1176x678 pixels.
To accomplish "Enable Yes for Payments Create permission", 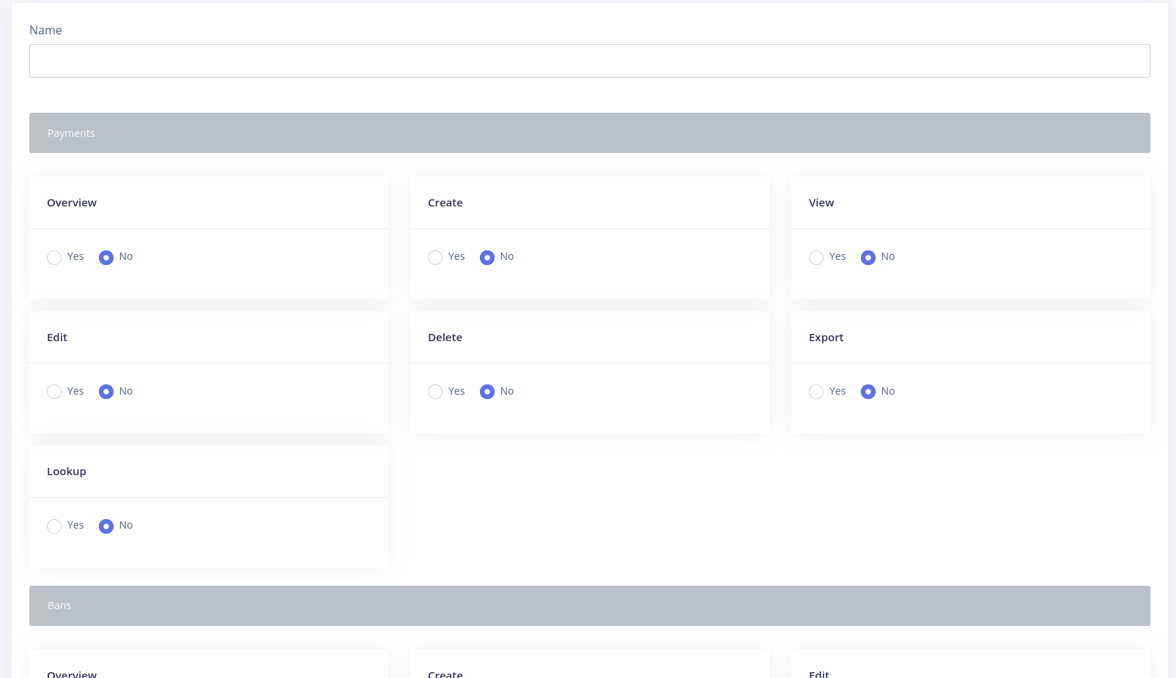I will tap(435, 258).
